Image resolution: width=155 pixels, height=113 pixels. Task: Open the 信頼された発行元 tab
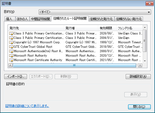101,19
